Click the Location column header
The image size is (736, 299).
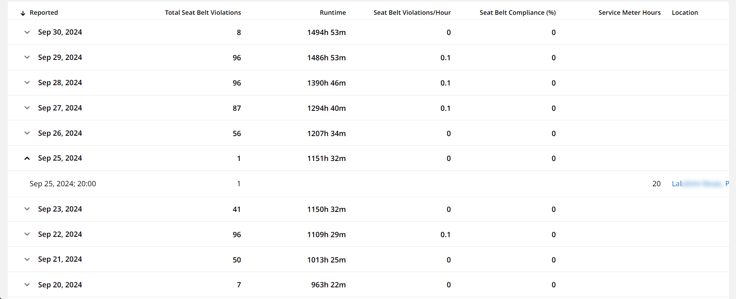click(685, 12)
